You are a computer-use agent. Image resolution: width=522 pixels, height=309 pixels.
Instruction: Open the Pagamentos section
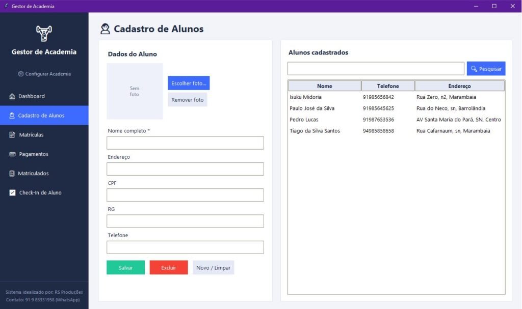pyautogui.click(x=44, y=154)
